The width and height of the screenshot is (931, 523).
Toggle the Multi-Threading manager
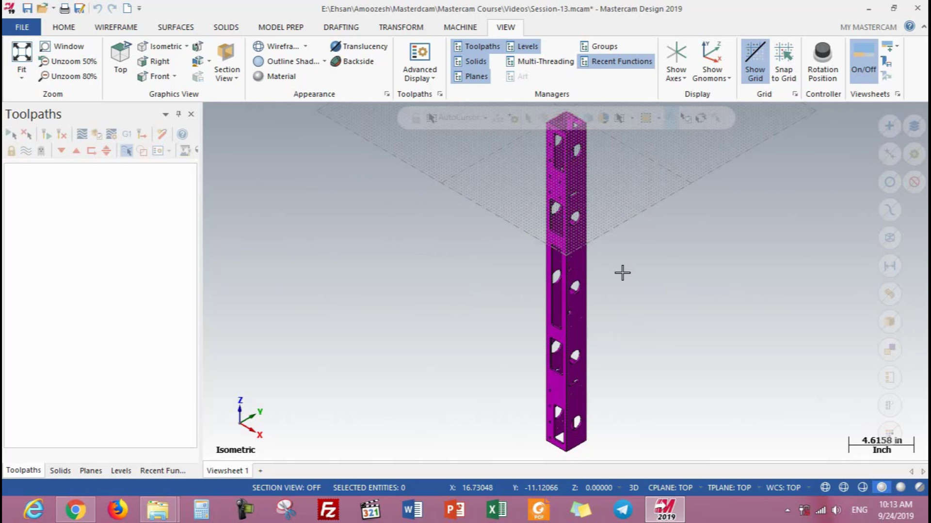pos(540,61)
